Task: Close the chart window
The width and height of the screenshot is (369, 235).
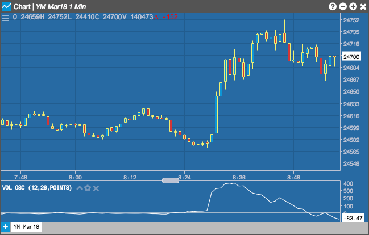Action: (x=363, y=7)
